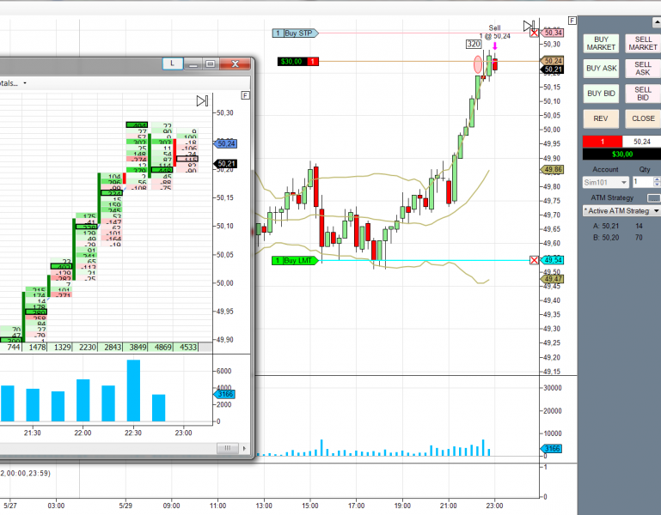Click the footprint chart horizontal scrollbar thumb
The image size is (661, 515).
[227, 448]
